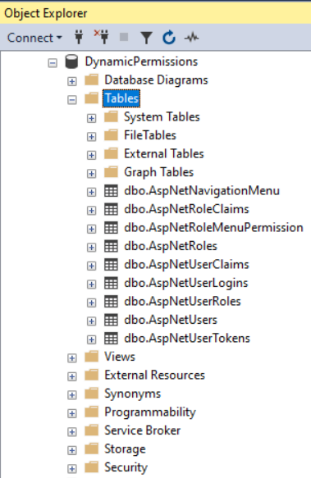Click the Stop square icon in toolbar
The width and height of the screenshot is (311, 478).
point(124,37)
